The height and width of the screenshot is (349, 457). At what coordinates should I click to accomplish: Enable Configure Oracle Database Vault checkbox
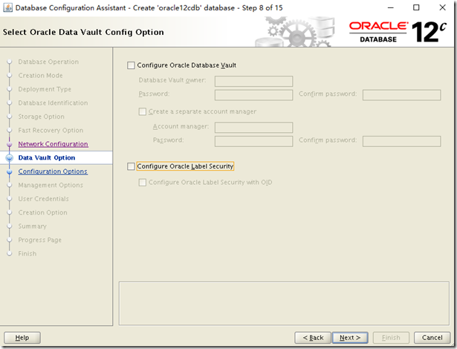(131, 65)
